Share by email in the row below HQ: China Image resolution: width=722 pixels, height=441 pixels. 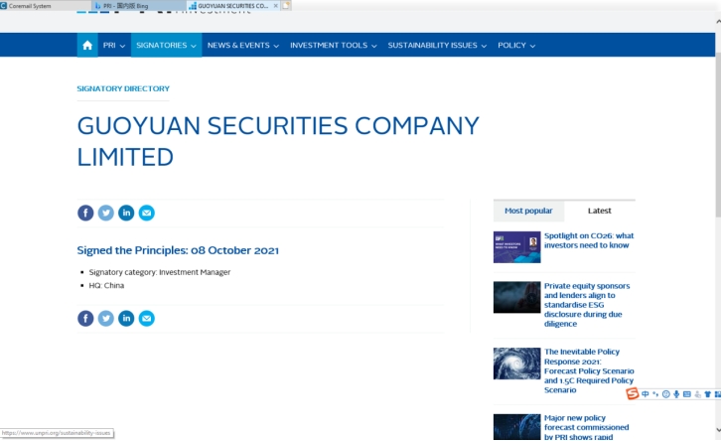146,318
